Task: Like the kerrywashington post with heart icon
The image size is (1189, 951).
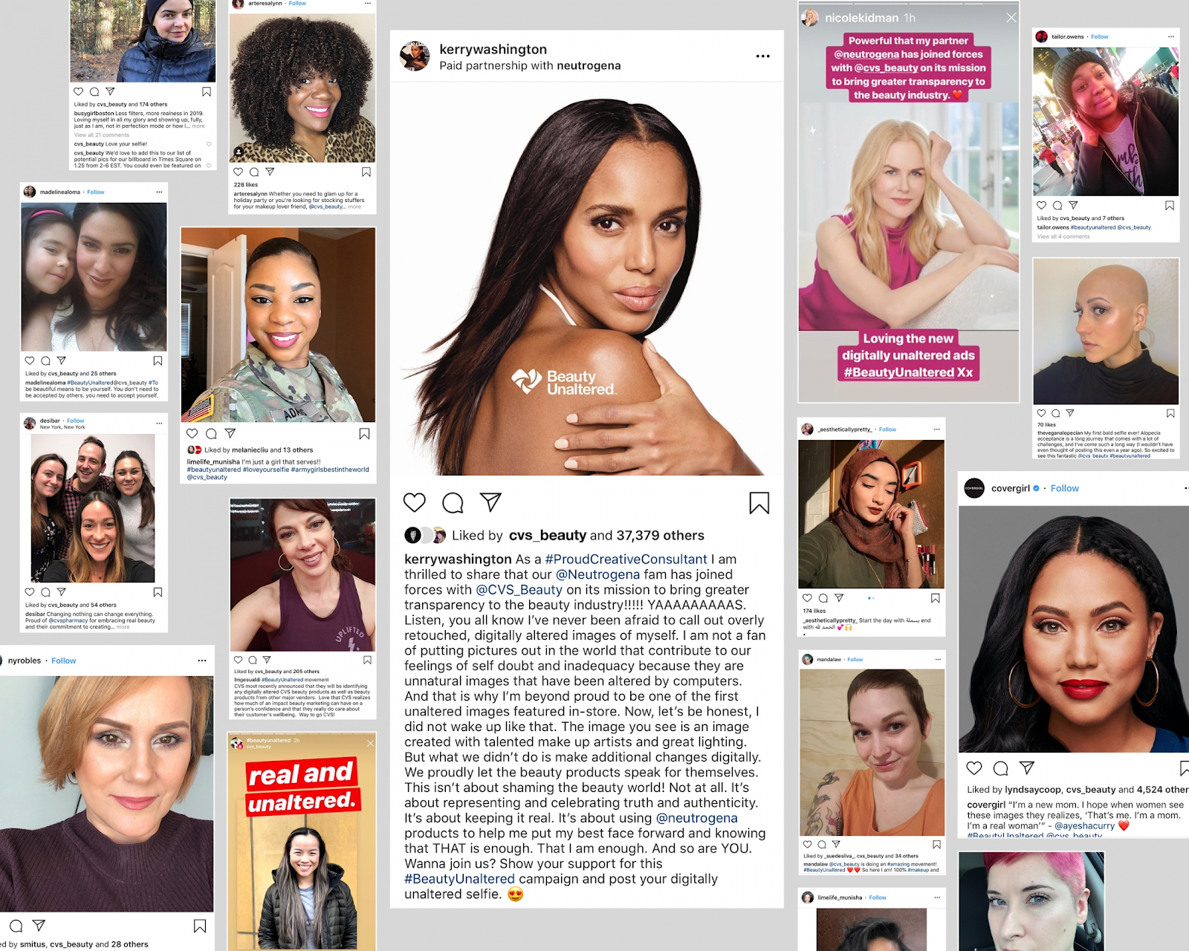Action: pos(415,503)
